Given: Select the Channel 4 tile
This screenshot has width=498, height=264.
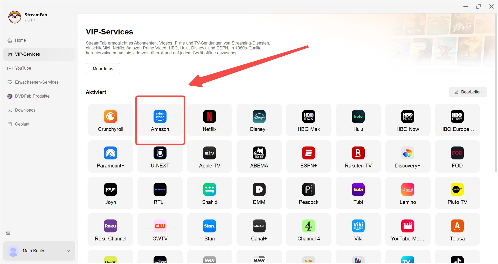Looking at the screenshot, I should 308,229.
